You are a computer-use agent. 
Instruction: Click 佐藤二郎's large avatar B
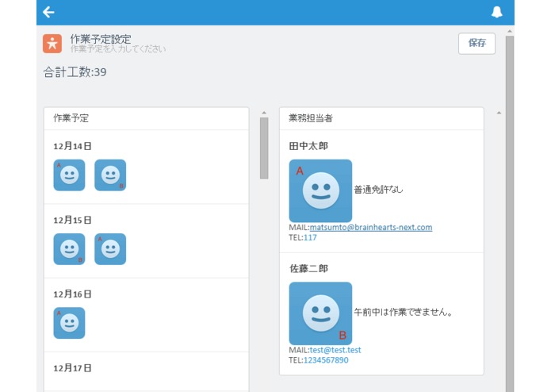tap(320, 313)
